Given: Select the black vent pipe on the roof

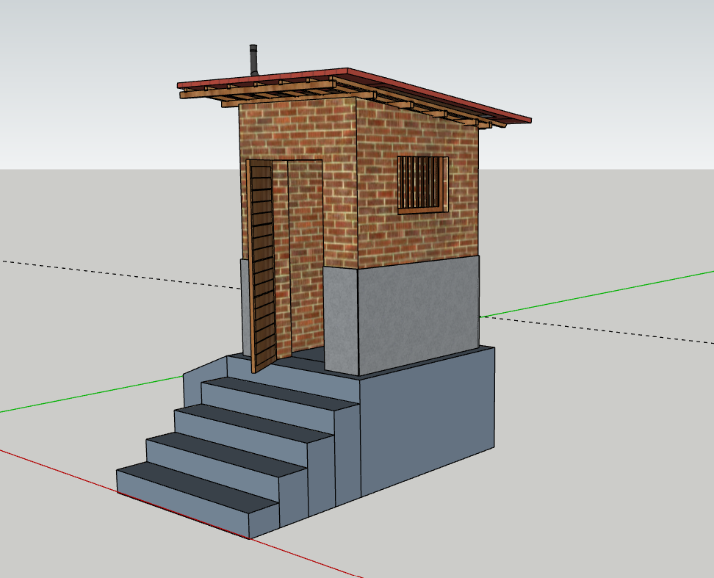Looking at the screenshot, I should pos(253,60).
